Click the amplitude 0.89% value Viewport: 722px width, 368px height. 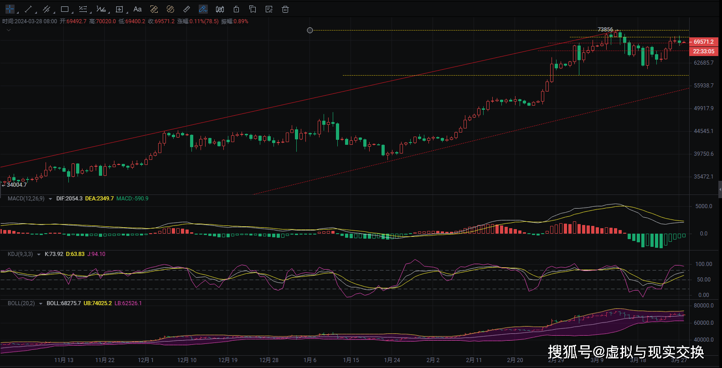coord(241,21)
